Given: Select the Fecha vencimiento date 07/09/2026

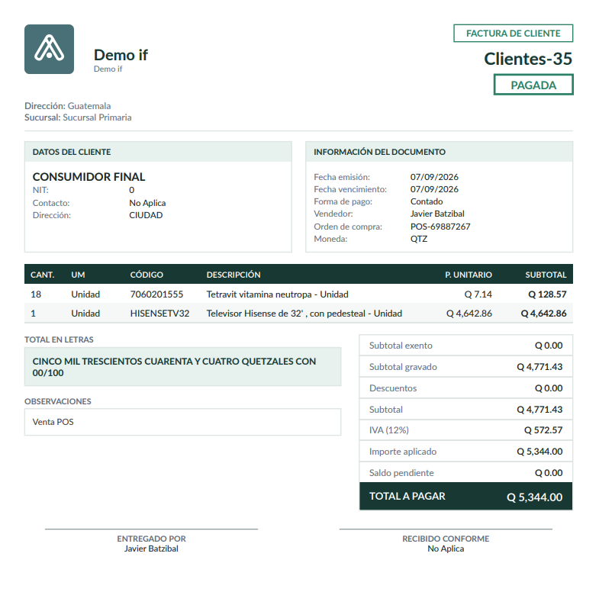Looking at the screenshot, I should click(434, 189).
